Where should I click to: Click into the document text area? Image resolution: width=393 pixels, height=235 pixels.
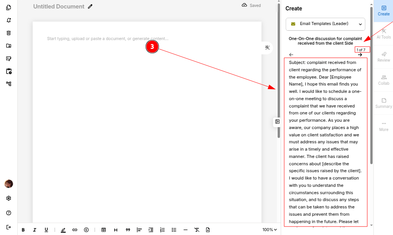pyautogui.click(x=146, y=116)
